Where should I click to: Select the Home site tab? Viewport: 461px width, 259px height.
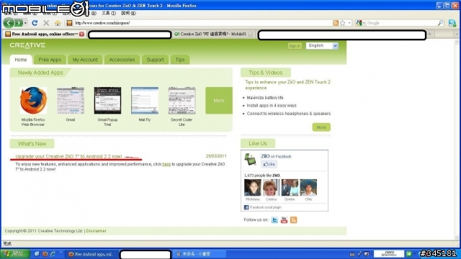pos(21,60)
